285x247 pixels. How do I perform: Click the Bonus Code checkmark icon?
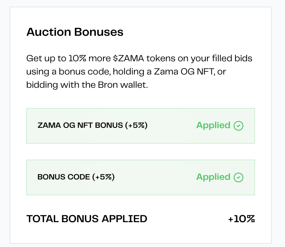click(238, 177)
